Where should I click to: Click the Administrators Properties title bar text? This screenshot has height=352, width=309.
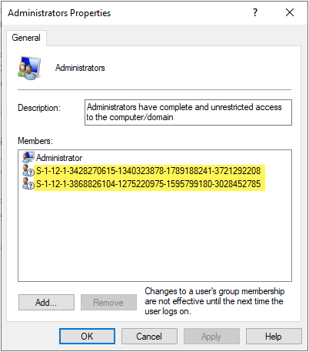click(x=59, y=13)
